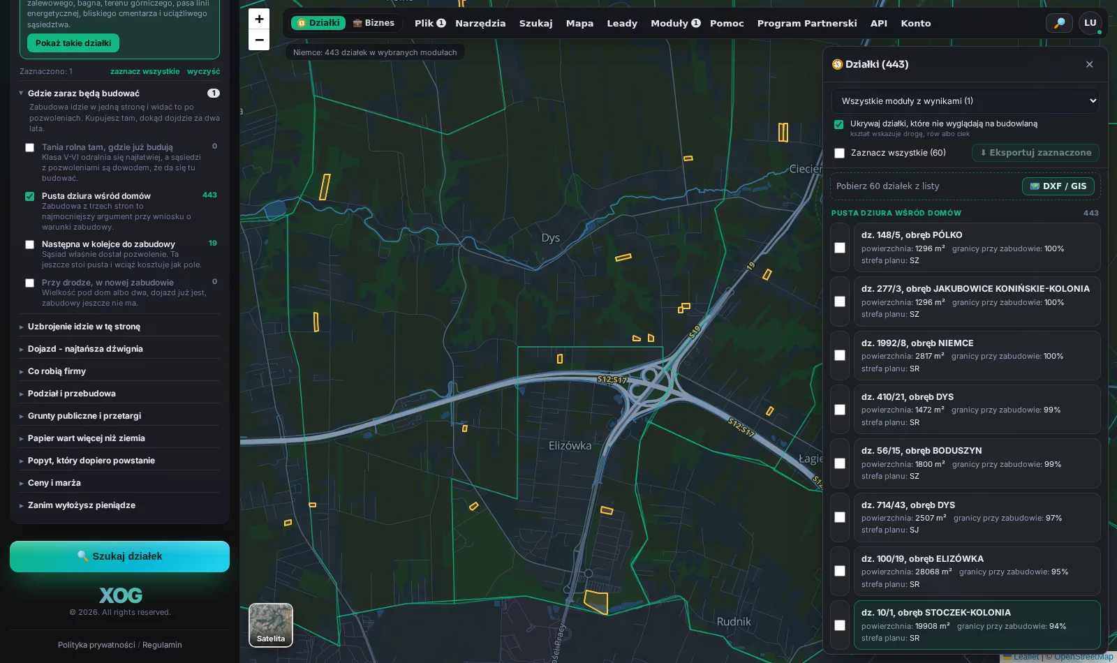The width and height of the screenshot is (1117, 663).
Task: Open the LU user avatar menu
Action: (x=1090, y=23)
